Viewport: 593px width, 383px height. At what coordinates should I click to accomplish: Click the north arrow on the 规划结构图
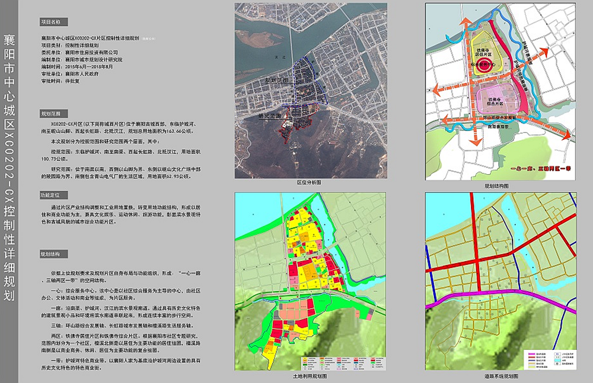[467, 21]
